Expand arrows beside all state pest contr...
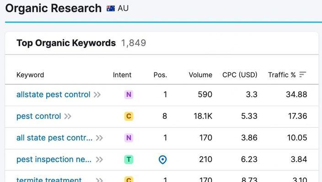The height and width of the screenshot is (182, 322). coord(99,138)
